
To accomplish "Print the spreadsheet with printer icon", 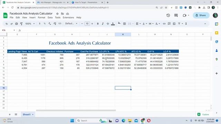I will point(17,24).
